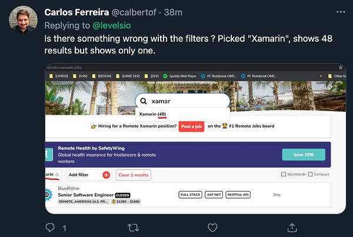This screenshot has width=353, height=237.
Task: Open the @levelsio mention link
Action: 112,25
